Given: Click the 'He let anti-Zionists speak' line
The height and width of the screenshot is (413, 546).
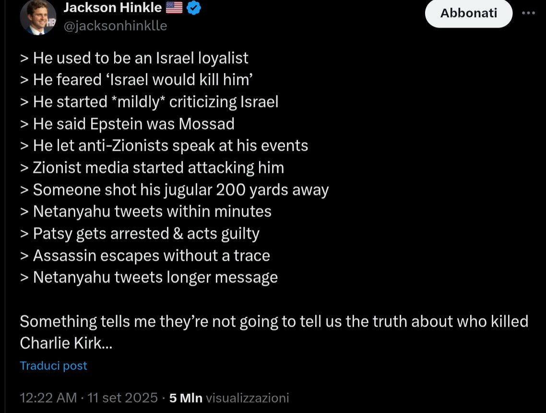Looking at the screenshot, I should coord(164,146).
